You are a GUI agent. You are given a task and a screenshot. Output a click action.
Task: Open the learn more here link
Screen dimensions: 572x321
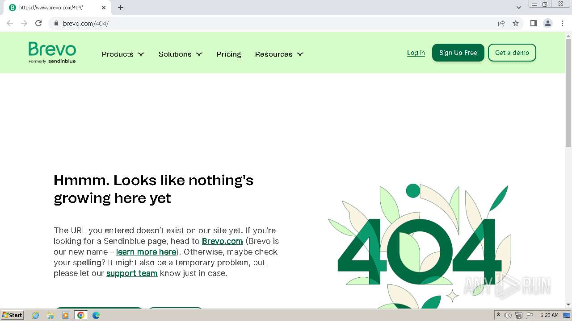click(146, 252)
